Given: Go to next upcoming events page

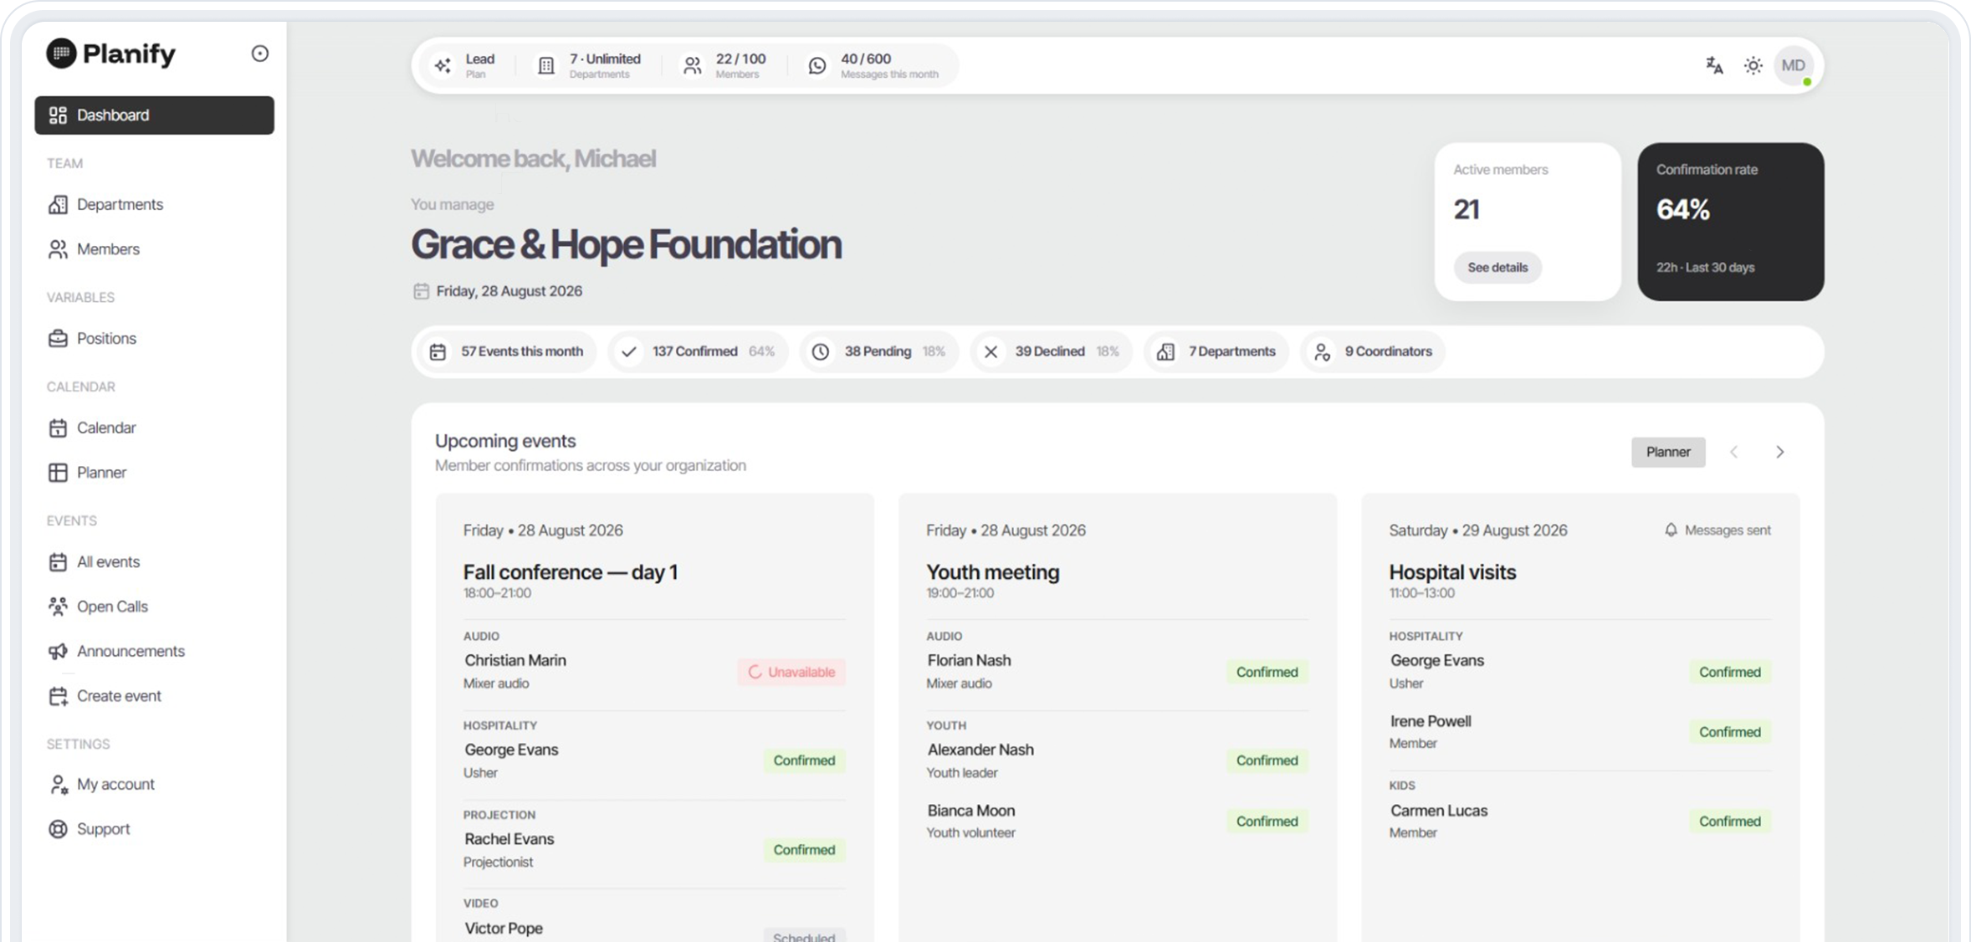Looking at the screenshot, I should (1780, 452).
